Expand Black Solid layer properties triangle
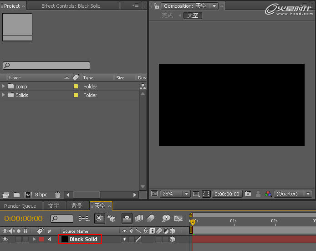The image size is (316, 251). click(x=35, y=239)
